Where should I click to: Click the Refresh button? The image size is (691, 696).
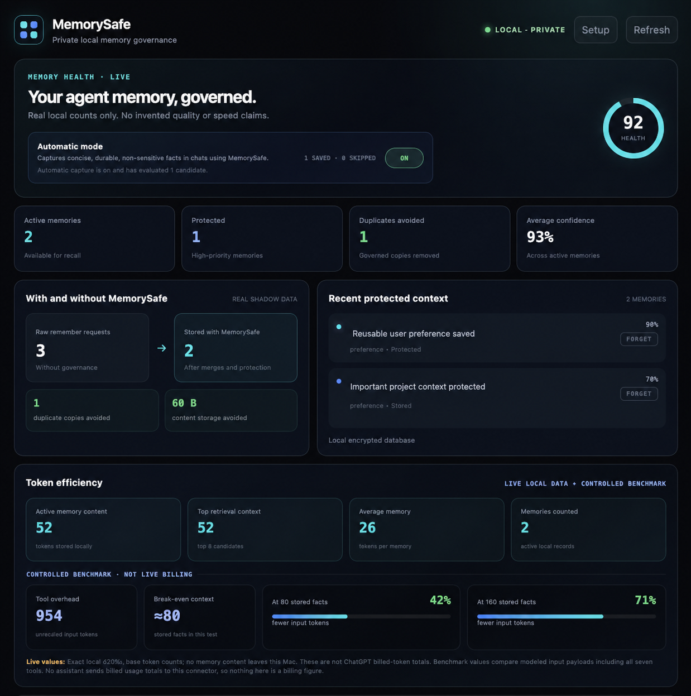click(651, 30)
